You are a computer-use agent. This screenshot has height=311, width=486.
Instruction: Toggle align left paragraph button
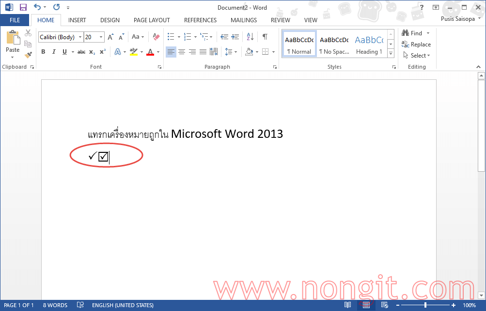(x=171, y=52)
